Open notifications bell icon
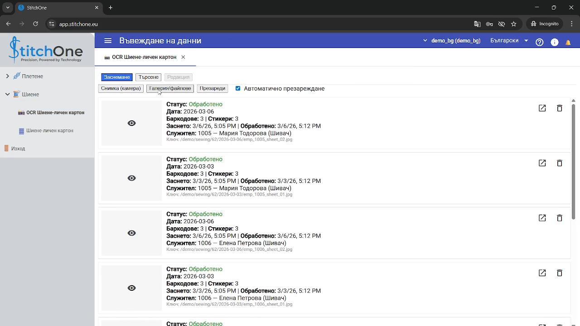 [568, 42]
